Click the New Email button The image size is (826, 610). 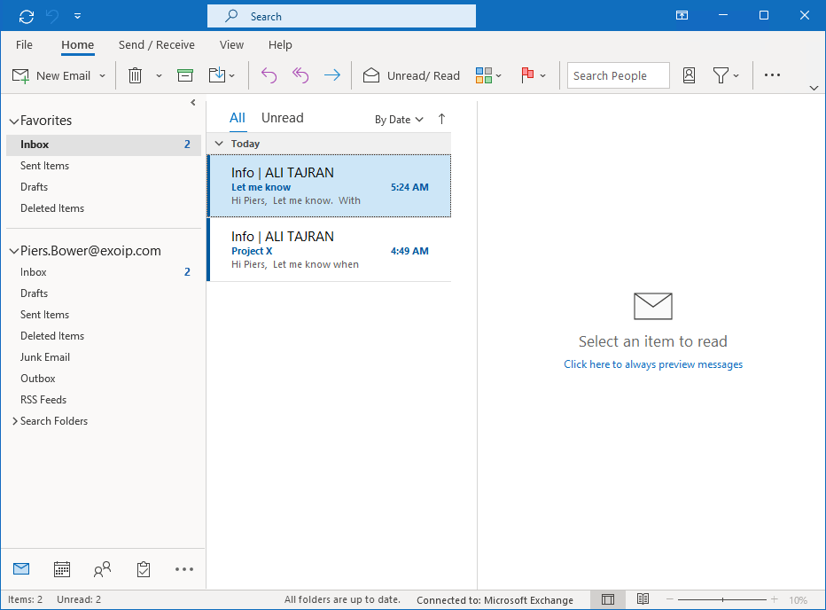point(53,75)
